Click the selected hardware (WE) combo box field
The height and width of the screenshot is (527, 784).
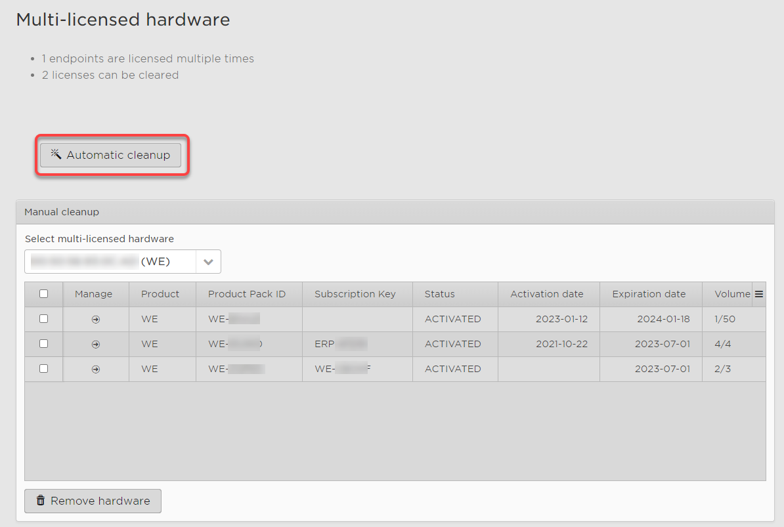pyautogui.click(x=110, y=262)
